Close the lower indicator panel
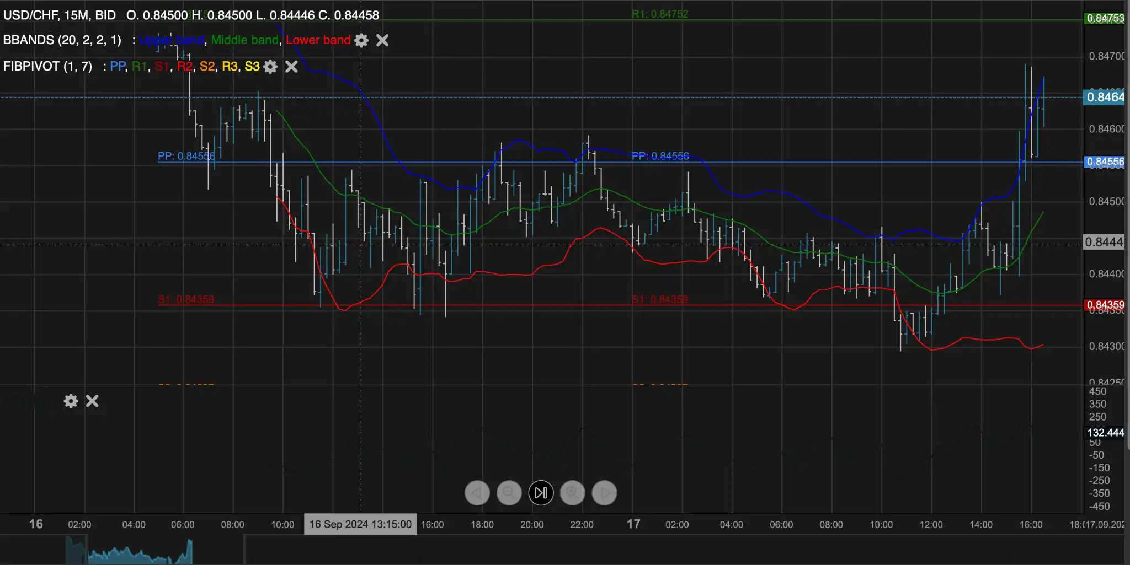 pyautogui.click(x=92, y=401)
